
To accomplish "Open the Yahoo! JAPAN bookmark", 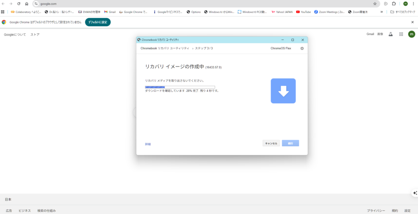I will (x=282, y=12).
